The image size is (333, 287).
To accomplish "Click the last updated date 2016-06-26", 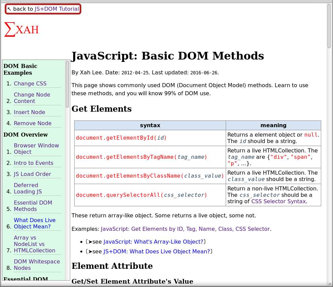I will tap(204, 73).
